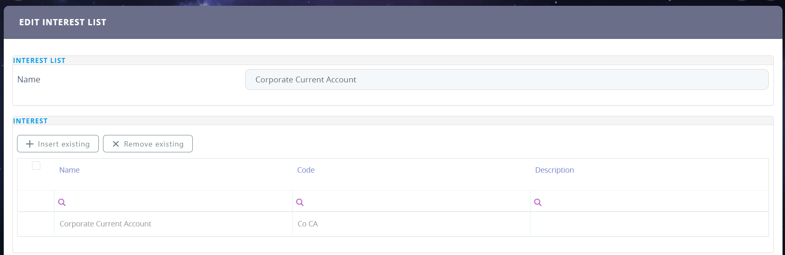Click the Code column search icon
Viewport: 785px width, 255px height.
click(300, 202)
